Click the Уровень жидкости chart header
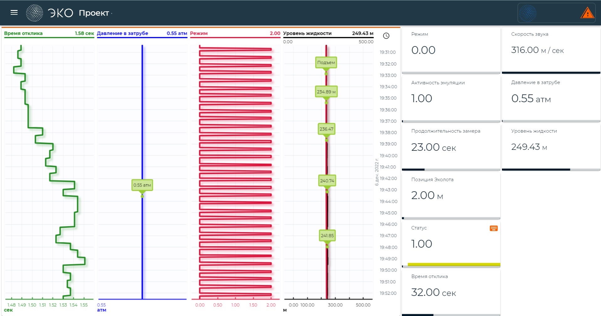 pyautogui.click(x=328, y=33)
